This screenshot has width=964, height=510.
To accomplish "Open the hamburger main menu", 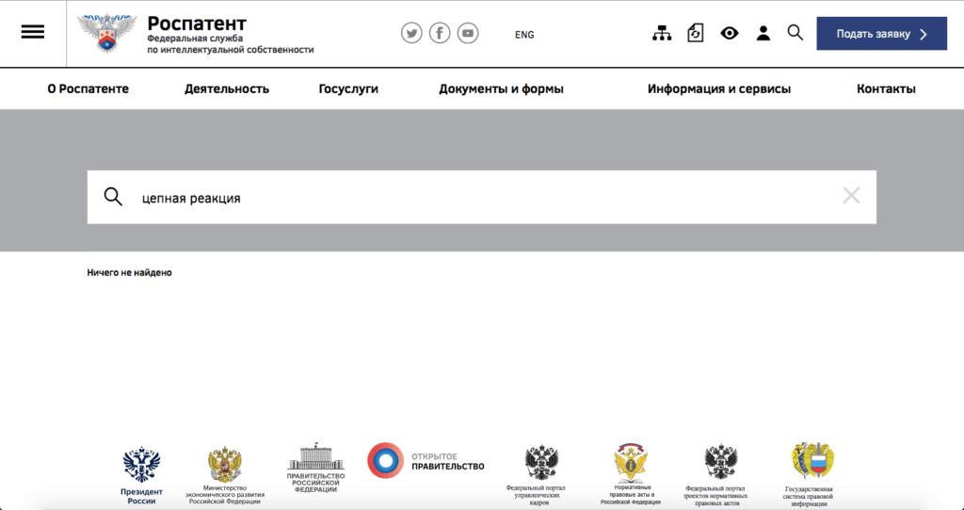I will pos(33,32).
